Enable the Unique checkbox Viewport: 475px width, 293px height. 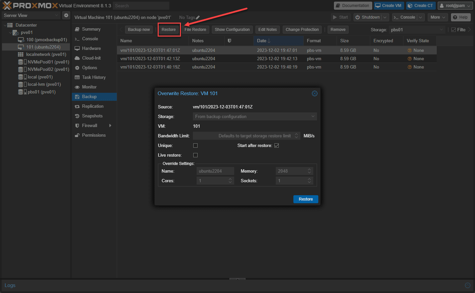tap(196, 146)
